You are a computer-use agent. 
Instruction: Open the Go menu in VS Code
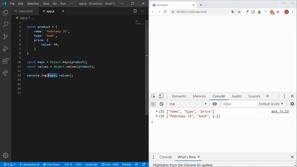tap(55, 4)
